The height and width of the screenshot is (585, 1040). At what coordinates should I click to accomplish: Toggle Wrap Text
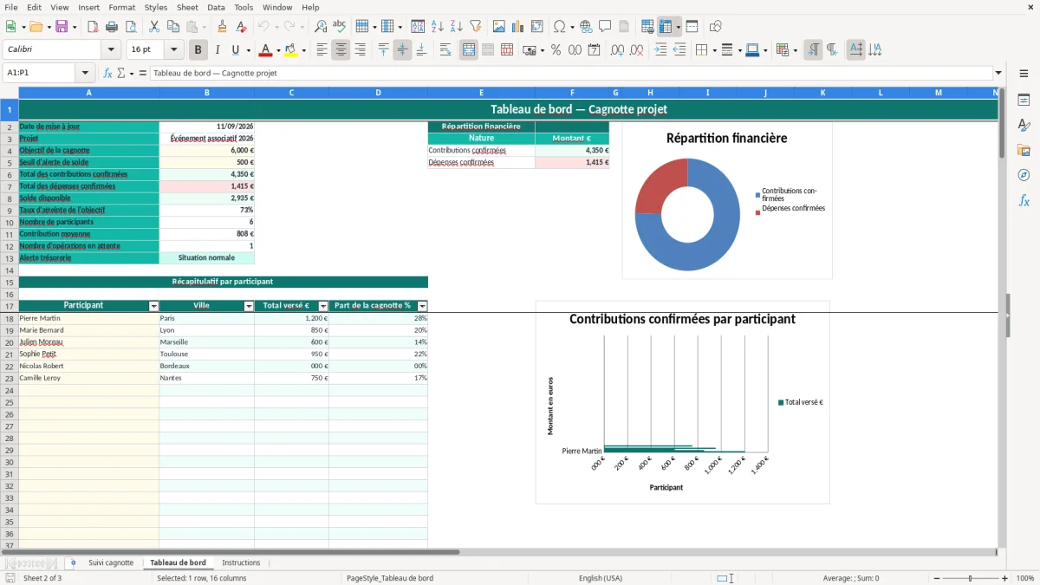point(445,50)
